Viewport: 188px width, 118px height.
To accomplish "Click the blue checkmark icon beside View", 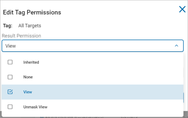I will click(10, 92).
